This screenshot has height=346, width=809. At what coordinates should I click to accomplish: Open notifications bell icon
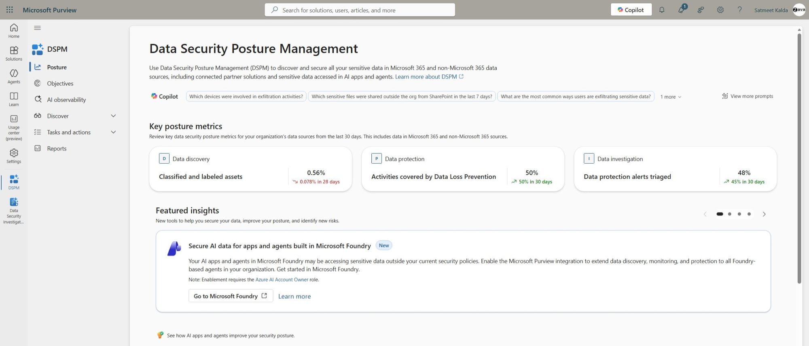pos(662,10)
